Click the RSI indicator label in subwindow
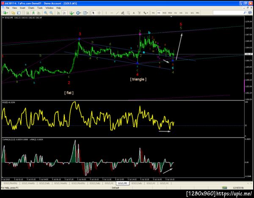This screenshot has width=254, height=198. pos(9,102)
